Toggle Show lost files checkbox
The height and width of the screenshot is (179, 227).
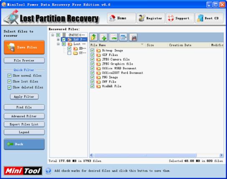click(9, 81)
